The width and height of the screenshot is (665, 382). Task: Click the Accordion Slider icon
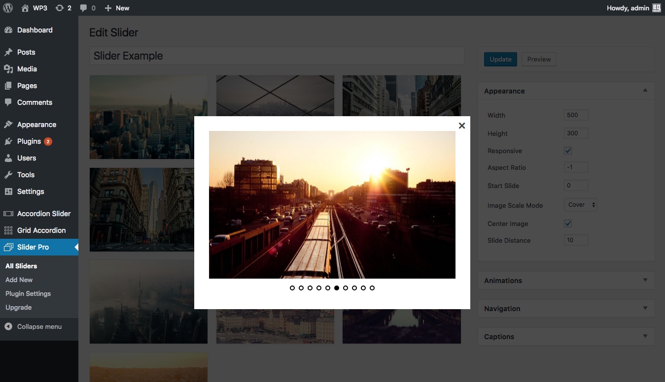click(x=8, y=214)
